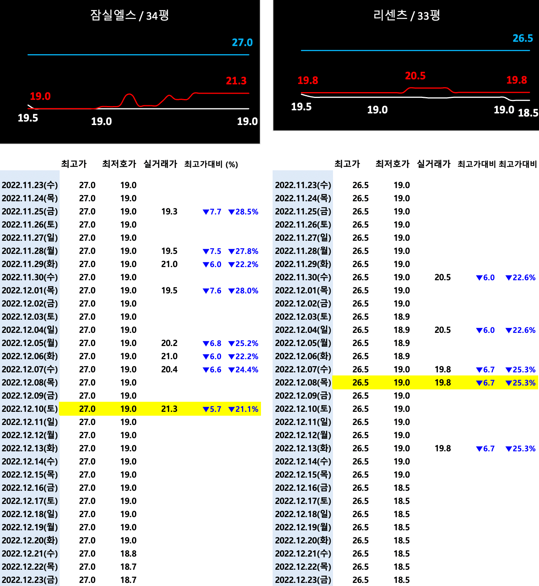
Task: Click the ▼7.6 difference cell
Action: point(212,291)
